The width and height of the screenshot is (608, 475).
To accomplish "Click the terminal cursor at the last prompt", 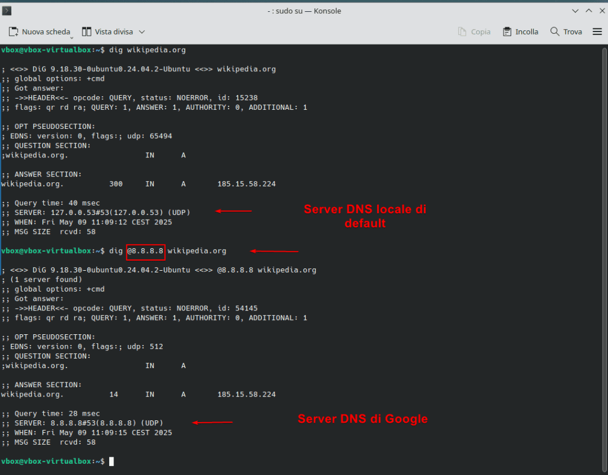I will (x=111, y=461).
